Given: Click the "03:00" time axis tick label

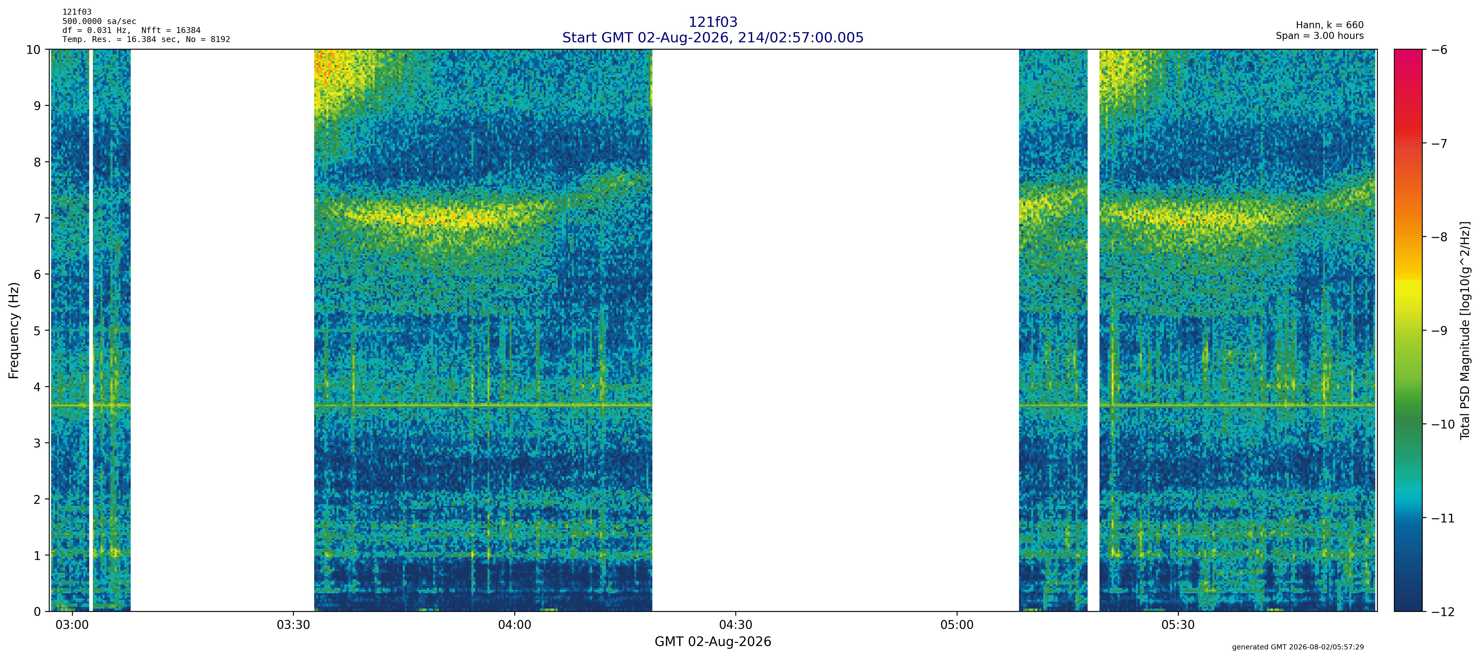Looking at the screenshot, I should click(72, 625).
